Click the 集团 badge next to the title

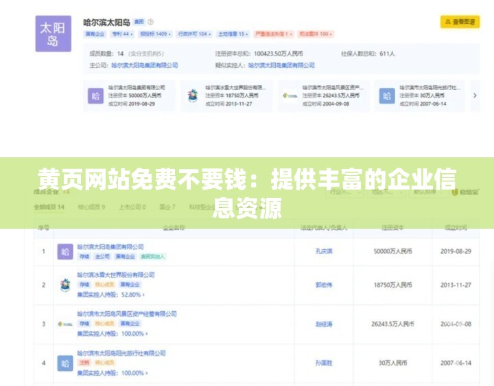[139, 22]
